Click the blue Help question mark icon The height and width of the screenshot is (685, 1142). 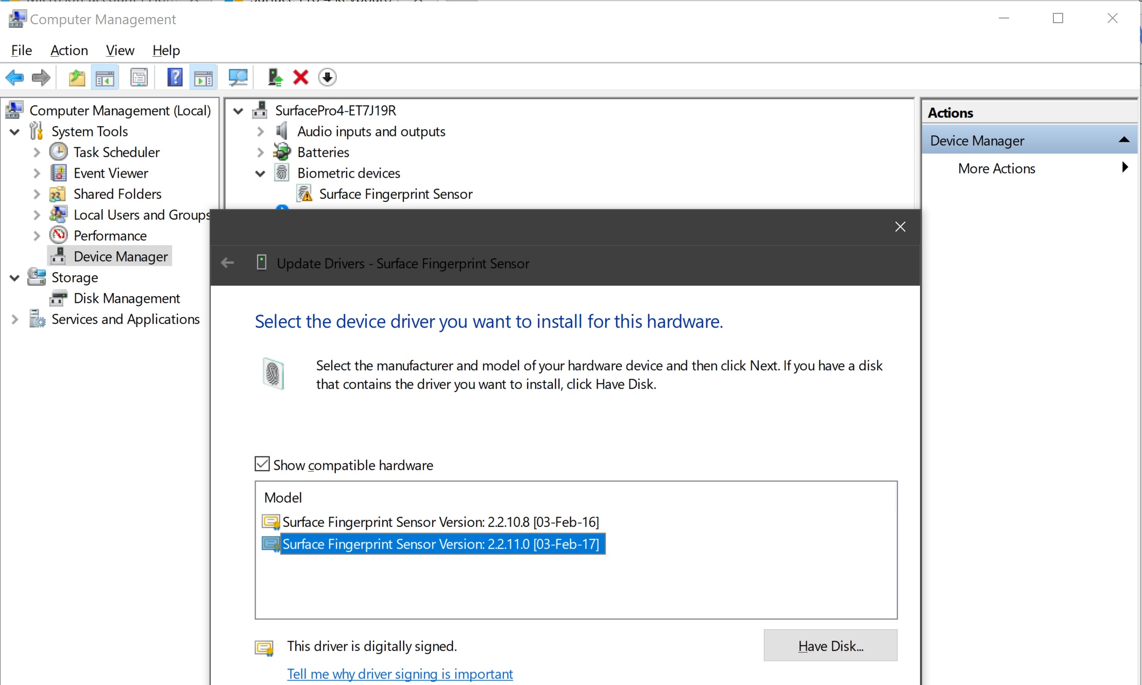point(175,78)
